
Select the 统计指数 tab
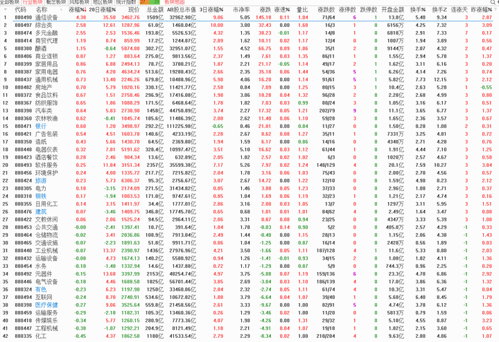[x=125, y=2]
